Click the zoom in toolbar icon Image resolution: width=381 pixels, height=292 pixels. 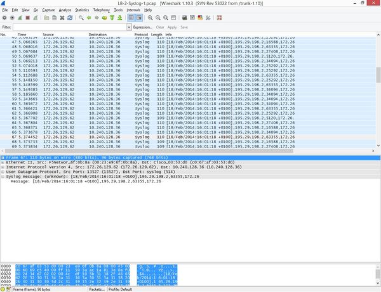(x=150, y=18)
